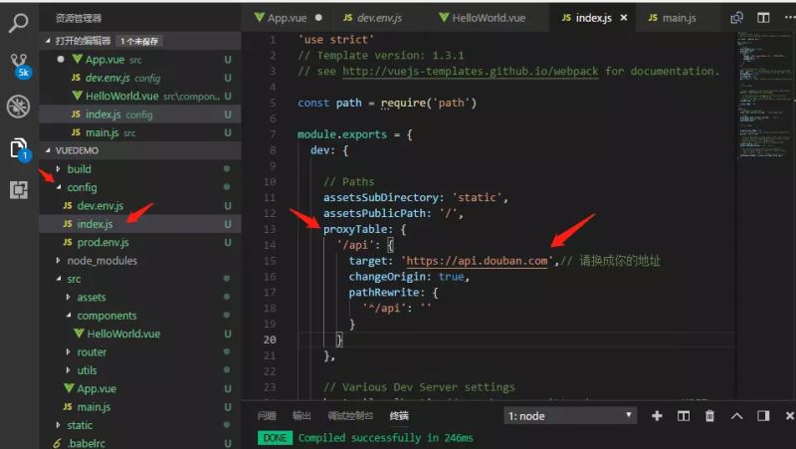The image size is (796, 449).
Task: Open the terminal selector '1: node' dropdown
Action: coord(569,415)
